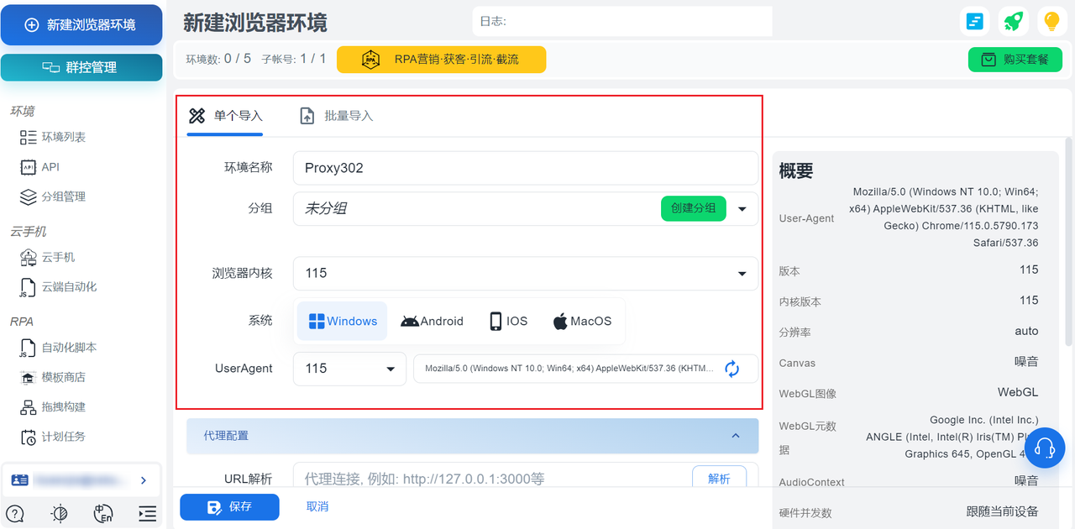Expand account details chevron arrow
Image resolution: width=1075 pixels, height=529 pixels.
tap(144, 480)
